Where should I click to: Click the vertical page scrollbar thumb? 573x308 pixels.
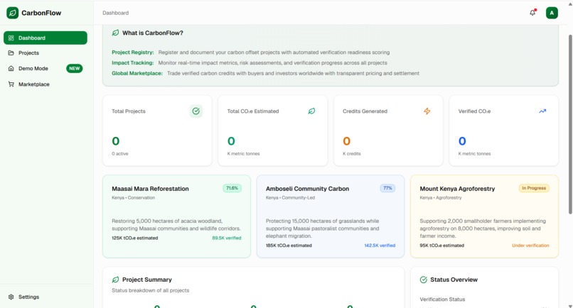click(570, 124)
